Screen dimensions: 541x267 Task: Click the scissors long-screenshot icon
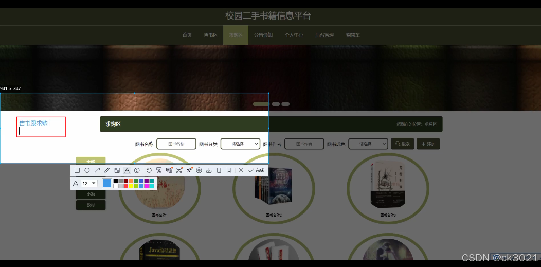point(159,170)
